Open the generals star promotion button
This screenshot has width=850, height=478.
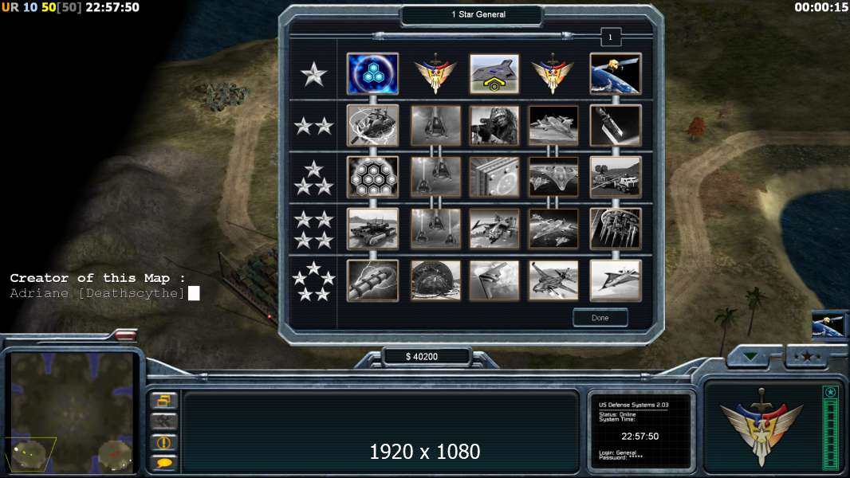click(807, 356)
